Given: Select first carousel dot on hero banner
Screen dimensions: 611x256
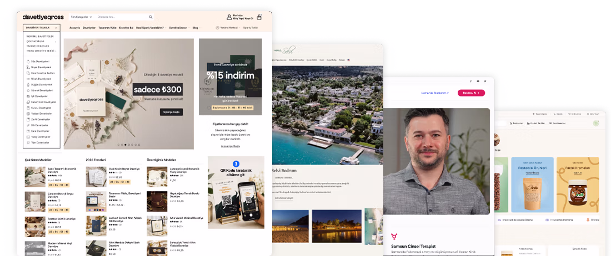Looking at the screenshot, I should [x=118, y=145].
